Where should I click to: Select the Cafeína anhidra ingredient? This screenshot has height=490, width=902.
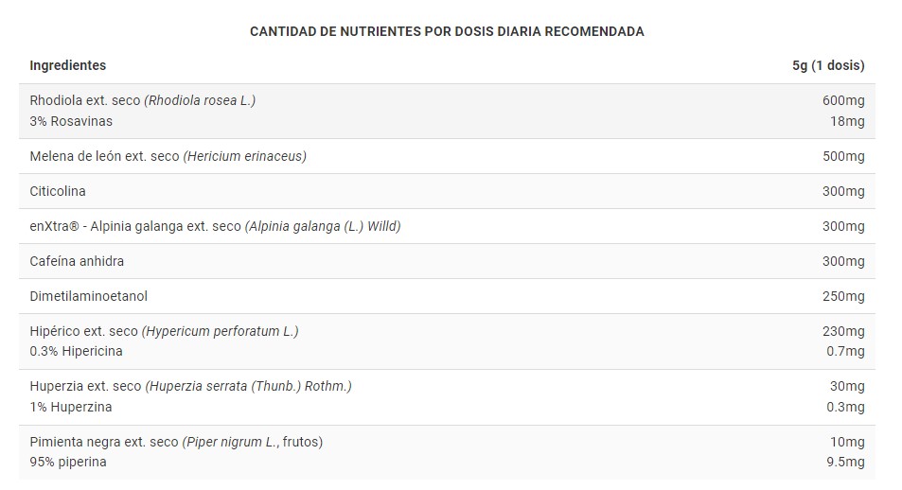click(77, 261)
